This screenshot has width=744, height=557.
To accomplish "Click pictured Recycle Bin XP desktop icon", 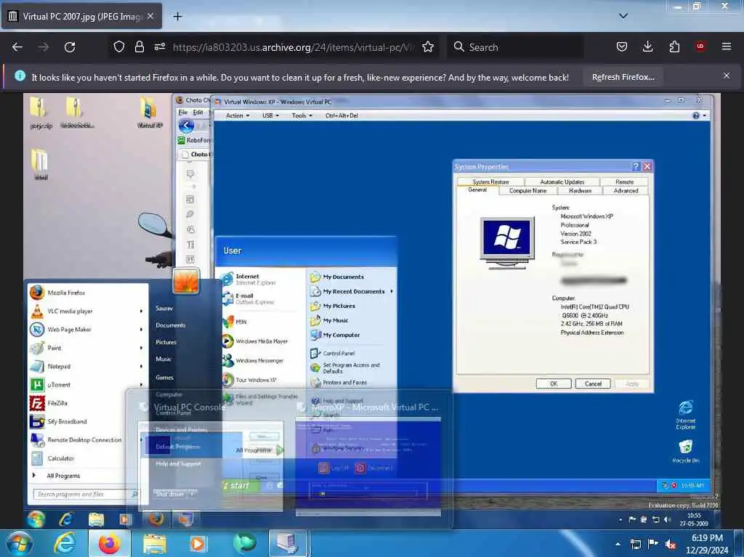I will click(x=686, y=451).
